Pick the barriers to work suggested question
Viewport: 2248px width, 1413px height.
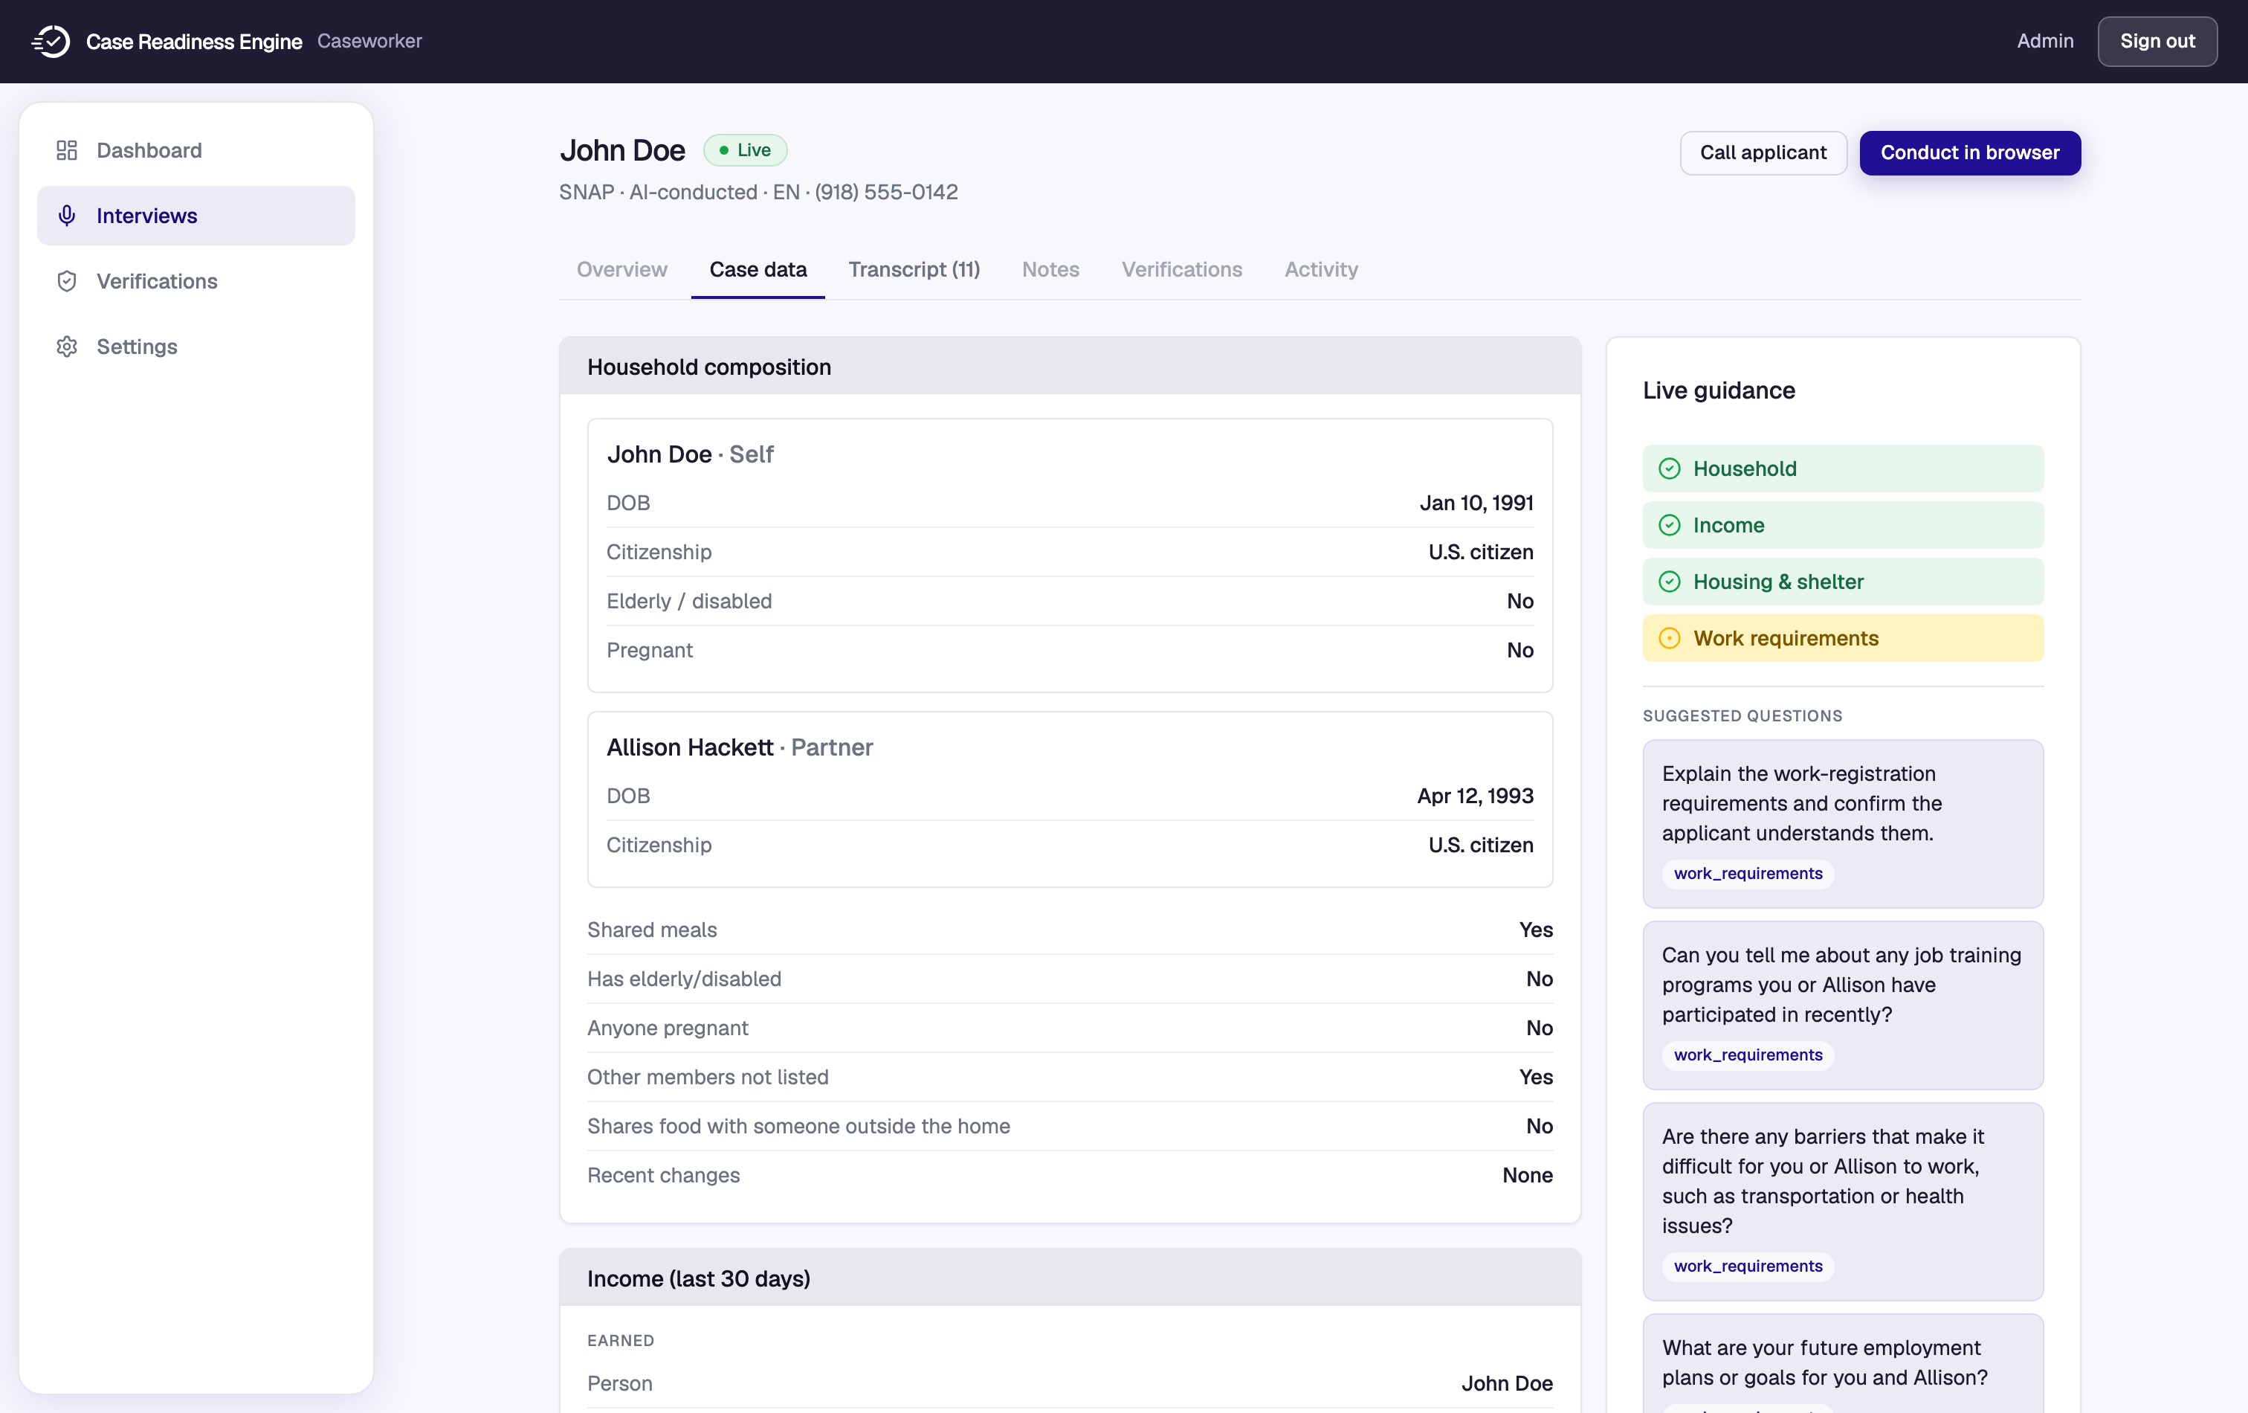click(x=1843, y=1201)
